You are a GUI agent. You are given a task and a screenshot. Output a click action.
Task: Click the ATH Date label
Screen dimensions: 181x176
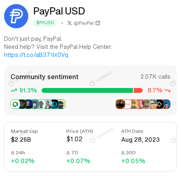(132, 131)
